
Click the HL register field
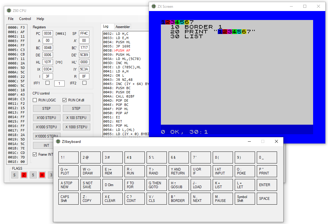coord(48,62)
